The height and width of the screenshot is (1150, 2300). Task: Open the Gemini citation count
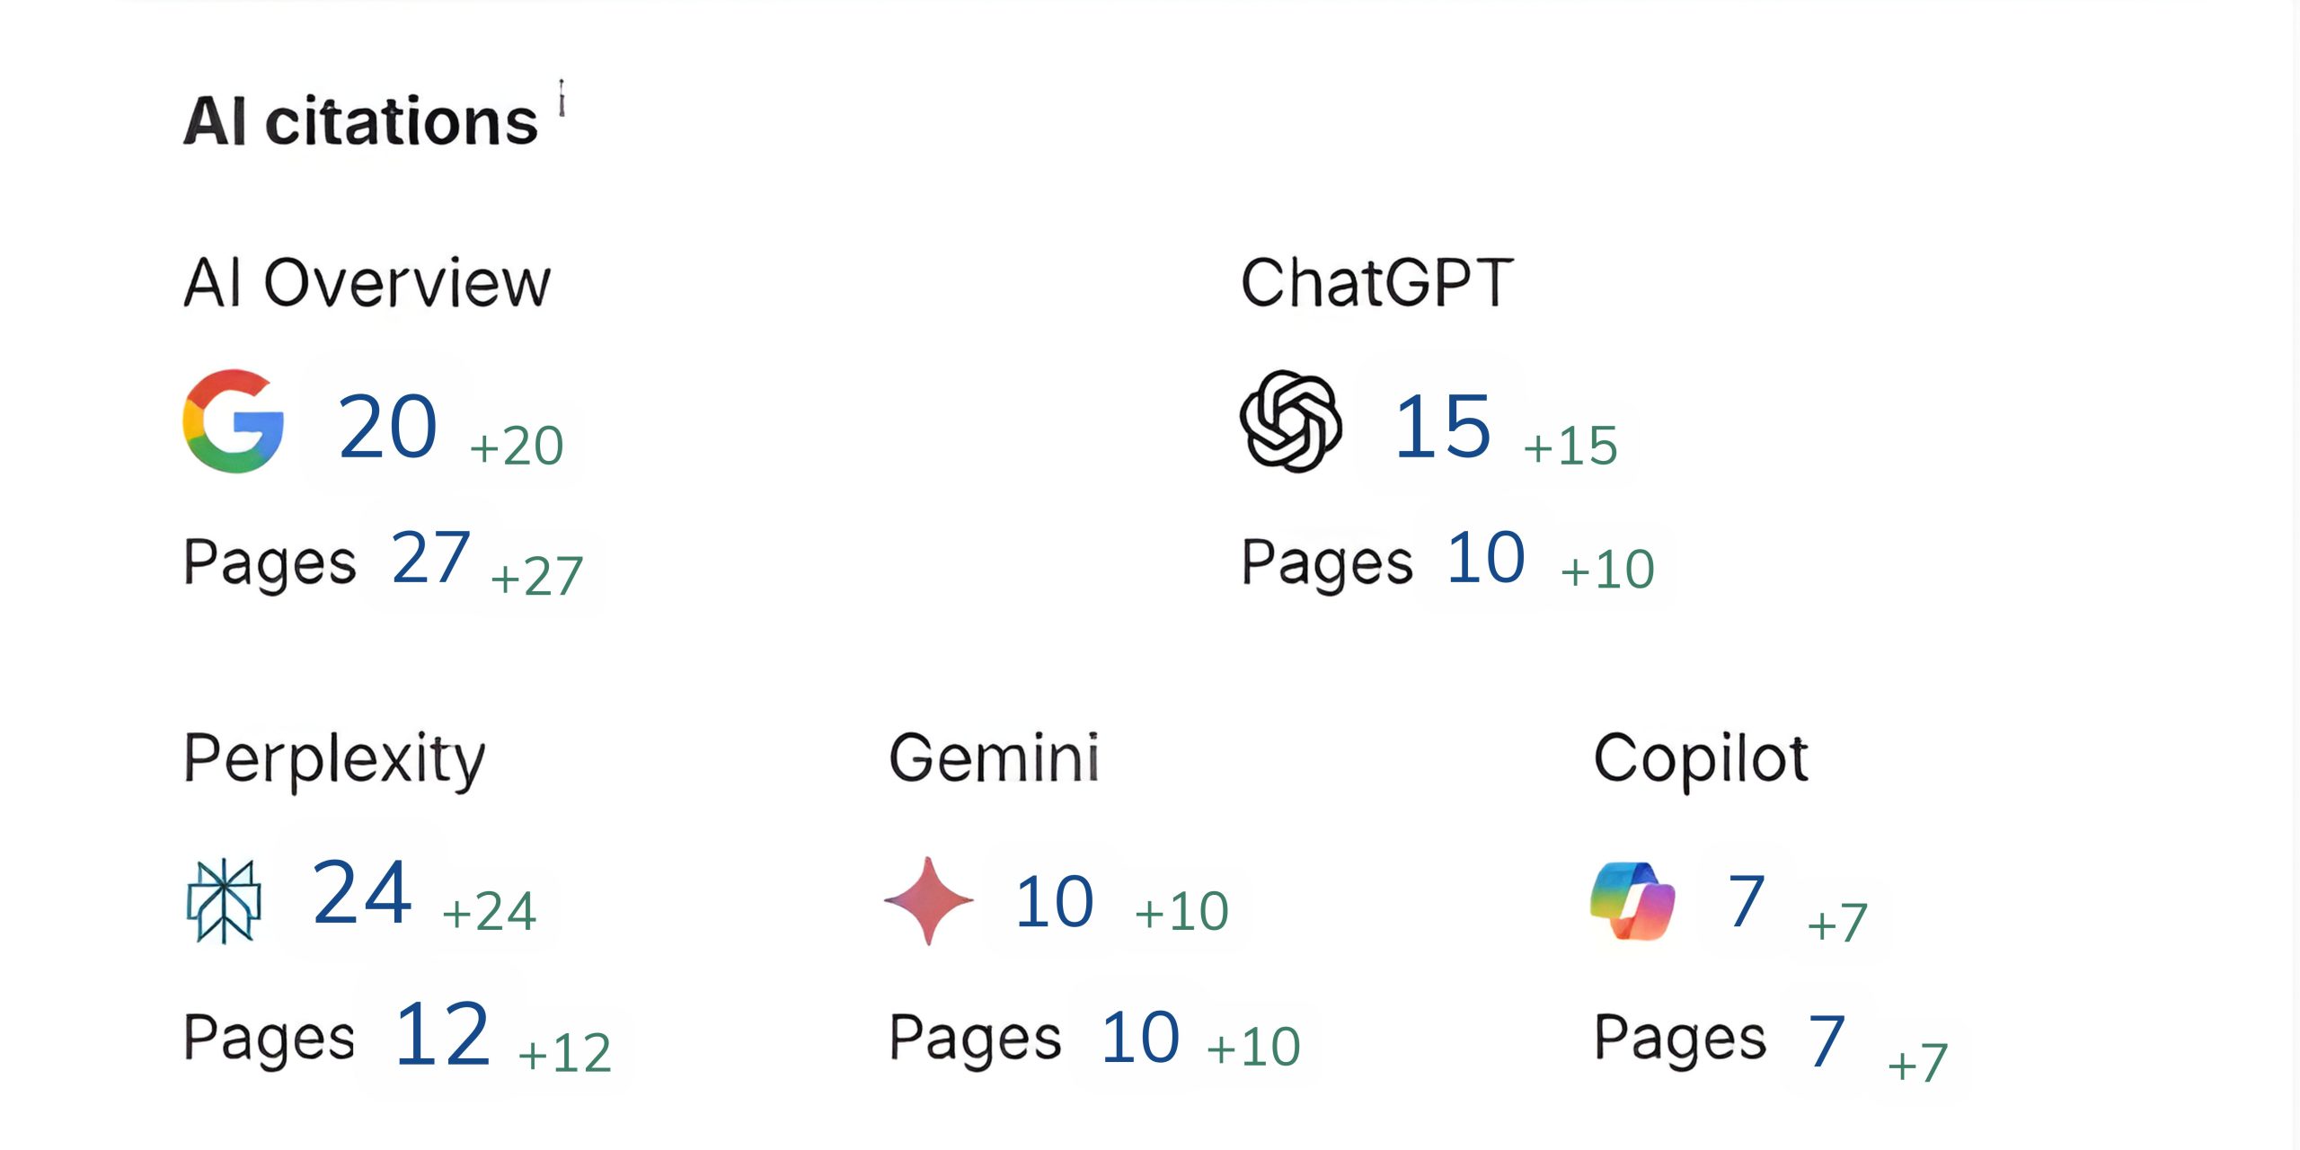tap(1054, 901)
